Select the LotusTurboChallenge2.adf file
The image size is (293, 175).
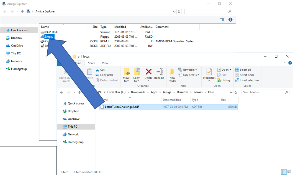click(168, 107)
